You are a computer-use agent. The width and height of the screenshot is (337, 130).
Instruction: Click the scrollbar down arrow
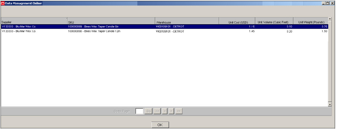click(x=330, y=104)
